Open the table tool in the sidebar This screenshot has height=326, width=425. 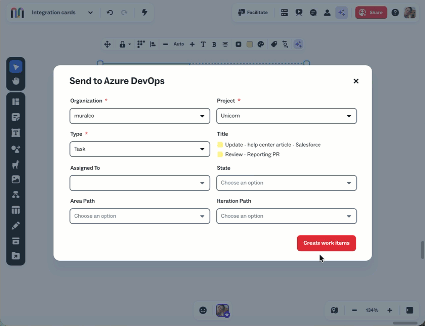click(16, 210)
